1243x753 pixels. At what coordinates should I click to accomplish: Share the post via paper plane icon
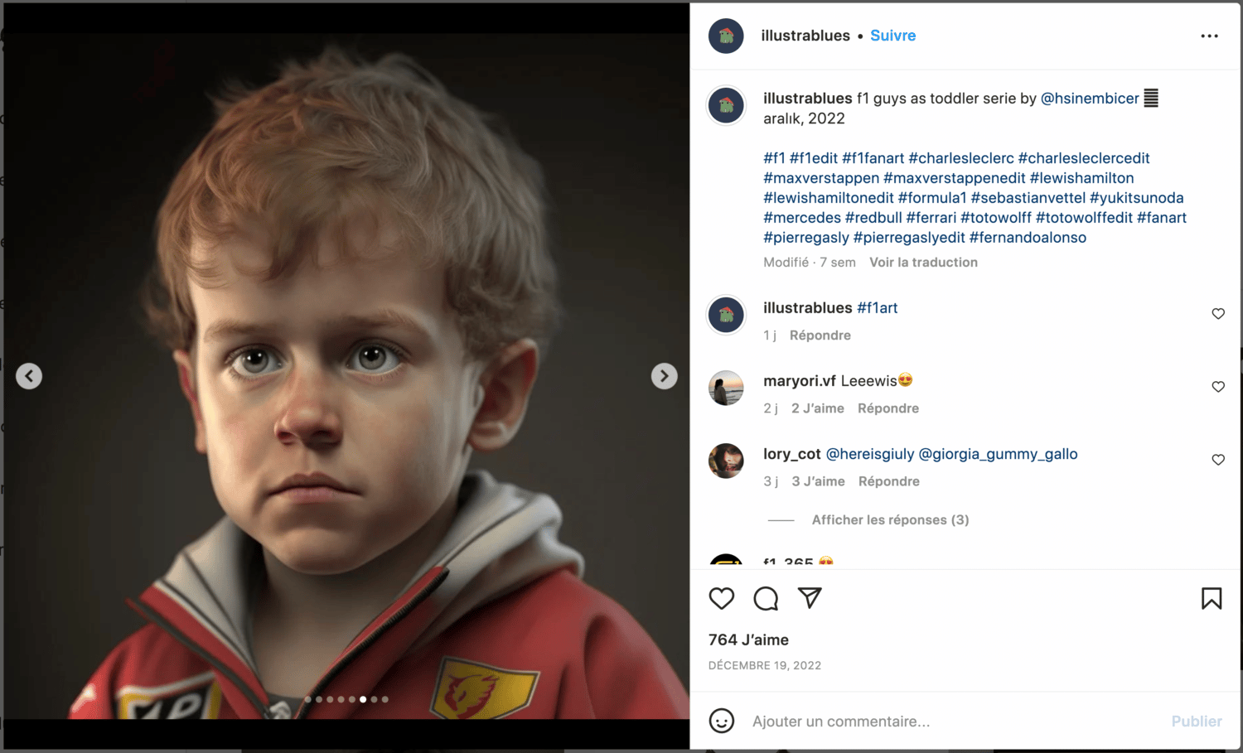point(810,598)
